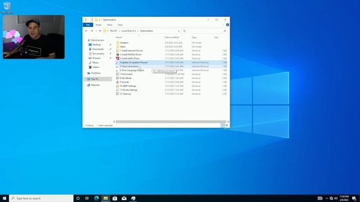The height and width of the screenshot is (202, 360).
Task: Click Optimization in address breadcrumb
Action: (146, 31)
